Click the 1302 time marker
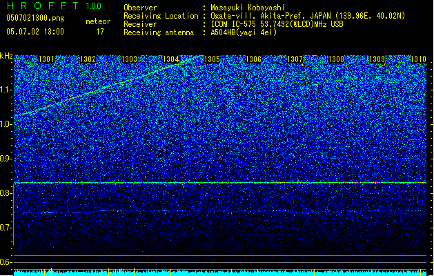Viewport: 434px width, 276px height. (88, 59)
